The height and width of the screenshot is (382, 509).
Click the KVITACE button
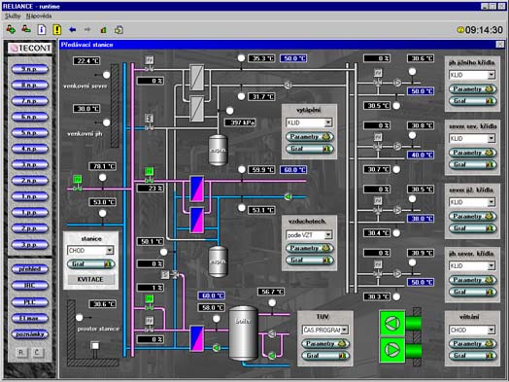coord(90,279)
